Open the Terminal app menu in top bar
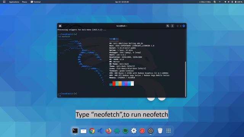Image resolution: width=244 pixels, height=137 pixels. [x=35, y=2]
